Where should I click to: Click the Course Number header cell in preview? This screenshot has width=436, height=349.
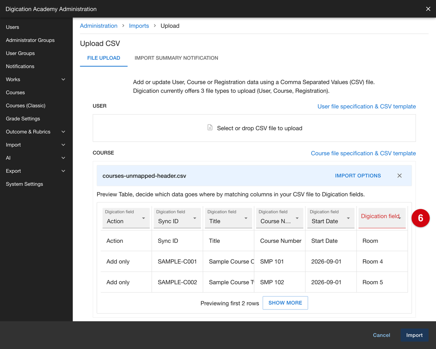[279, 241]
